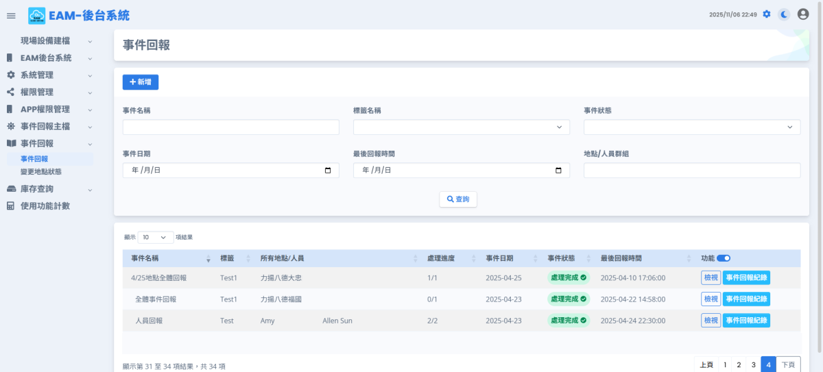Image resolution: width=823 pixels, height=372 pixels.
Task: Select 變更地點狀態 in the sidebar
Action: (41, 172)
